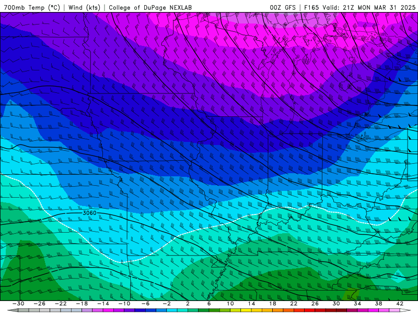Click the 2 color scale label
Viewport: 418px width, 313px height.
188,304
